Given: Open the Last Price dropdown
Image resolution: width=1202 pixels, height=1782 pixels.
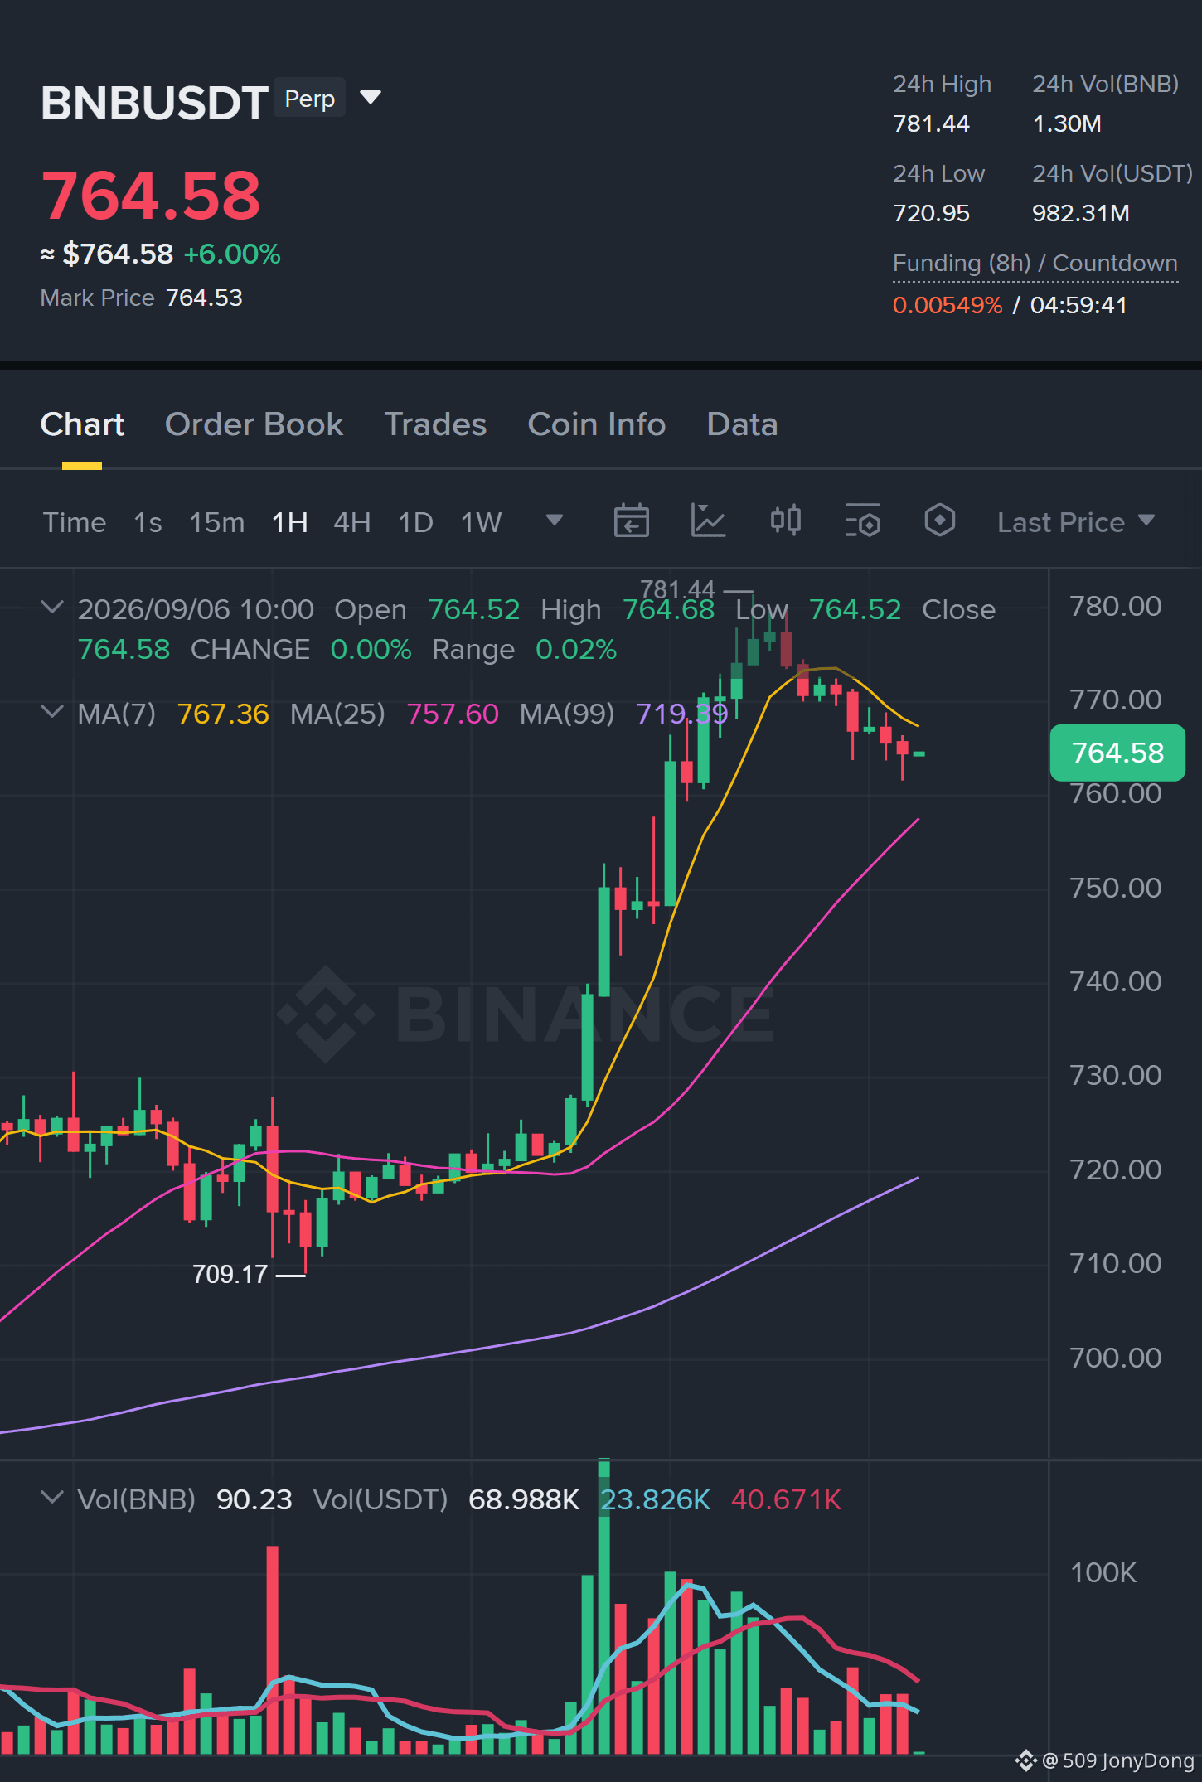Looking at the screenshot, I should 1075,522.
